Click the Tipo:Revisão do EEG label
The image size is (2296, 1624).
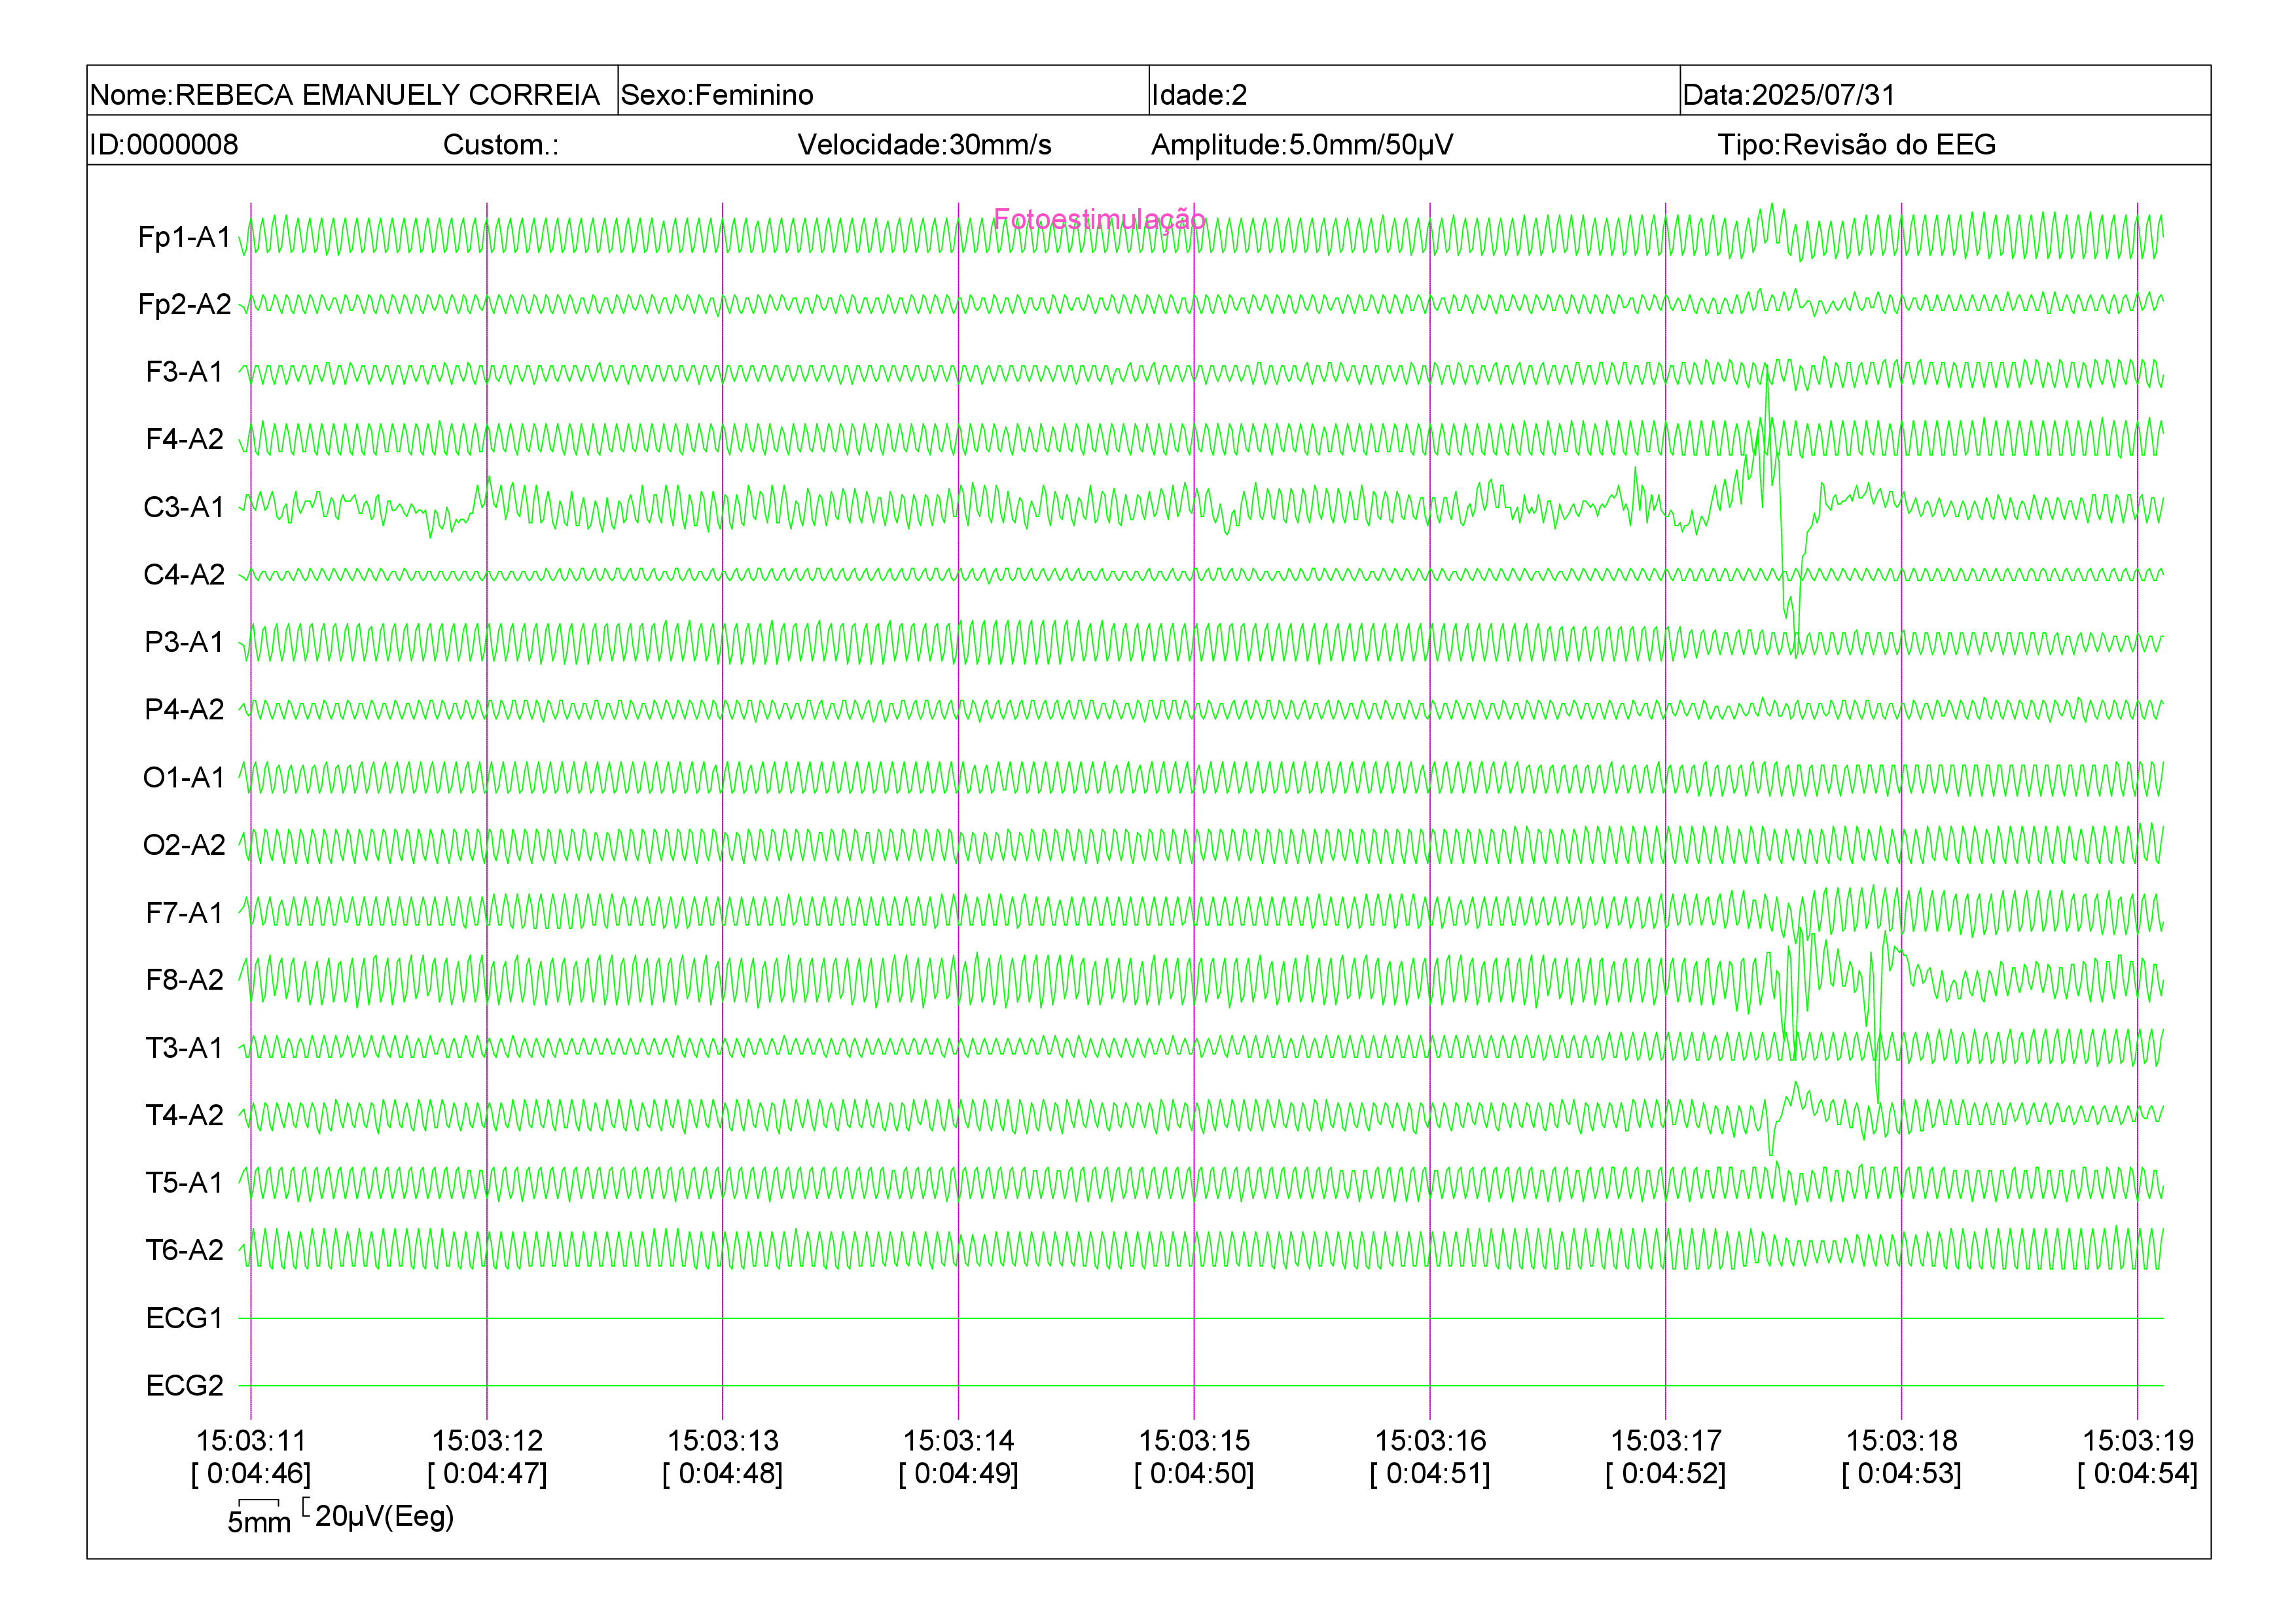1856,145
